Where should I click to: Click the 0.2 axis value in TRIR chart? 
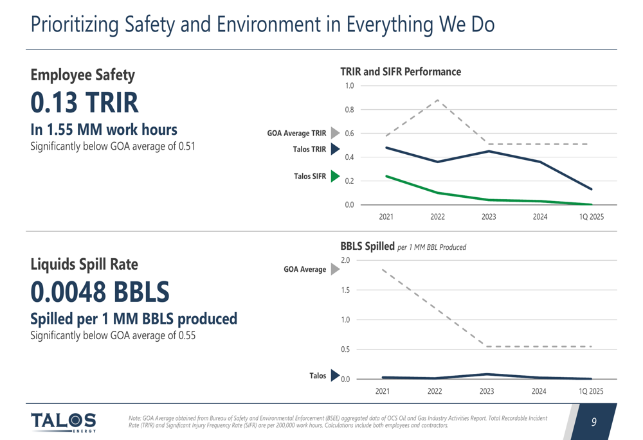coord(349,181)
